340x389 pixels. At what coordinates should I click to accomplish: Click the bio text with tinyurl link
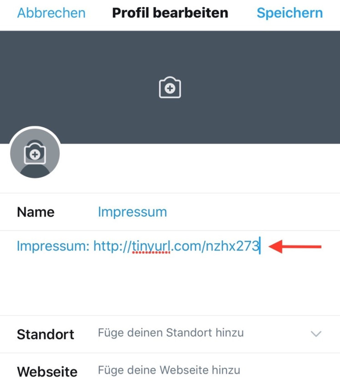tap(138, 246)
